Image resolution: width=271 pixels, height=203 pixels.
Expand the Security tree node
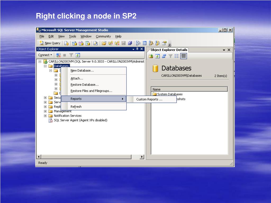45,98
